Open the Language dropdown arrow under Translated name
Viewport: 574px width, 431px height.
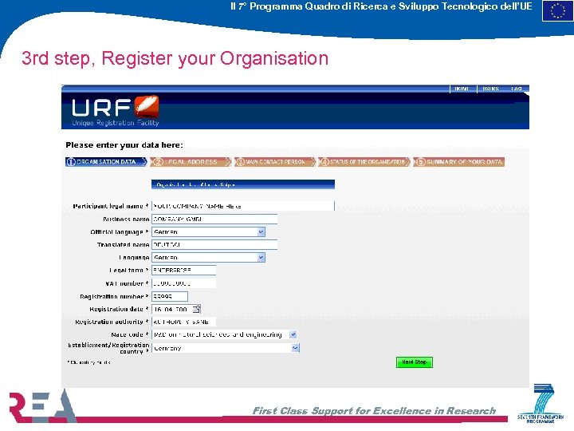261,257
